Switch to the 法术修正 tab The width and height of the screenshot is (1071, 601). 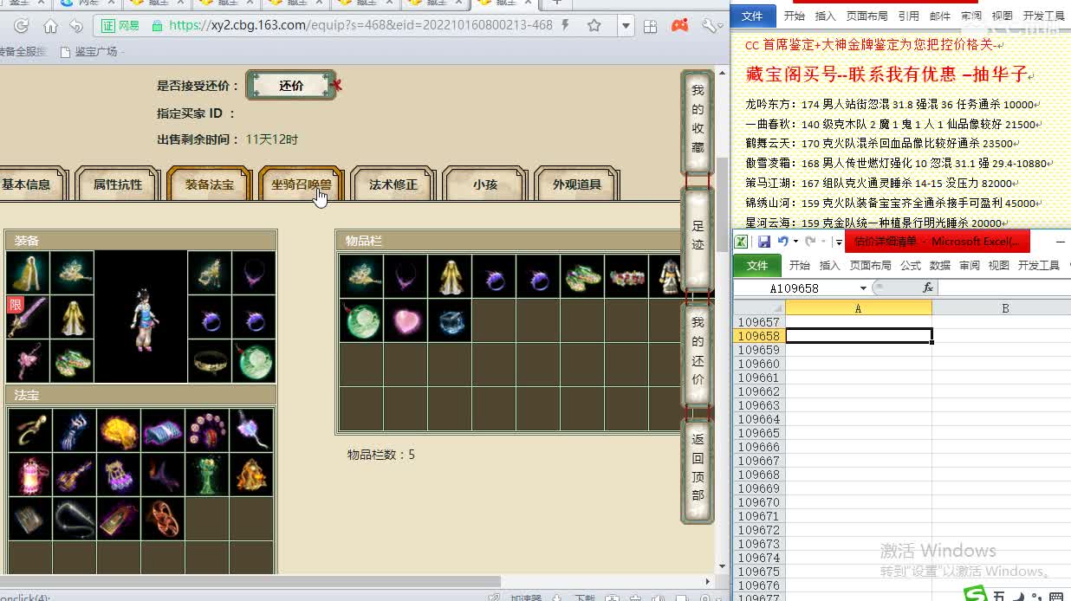393,184
